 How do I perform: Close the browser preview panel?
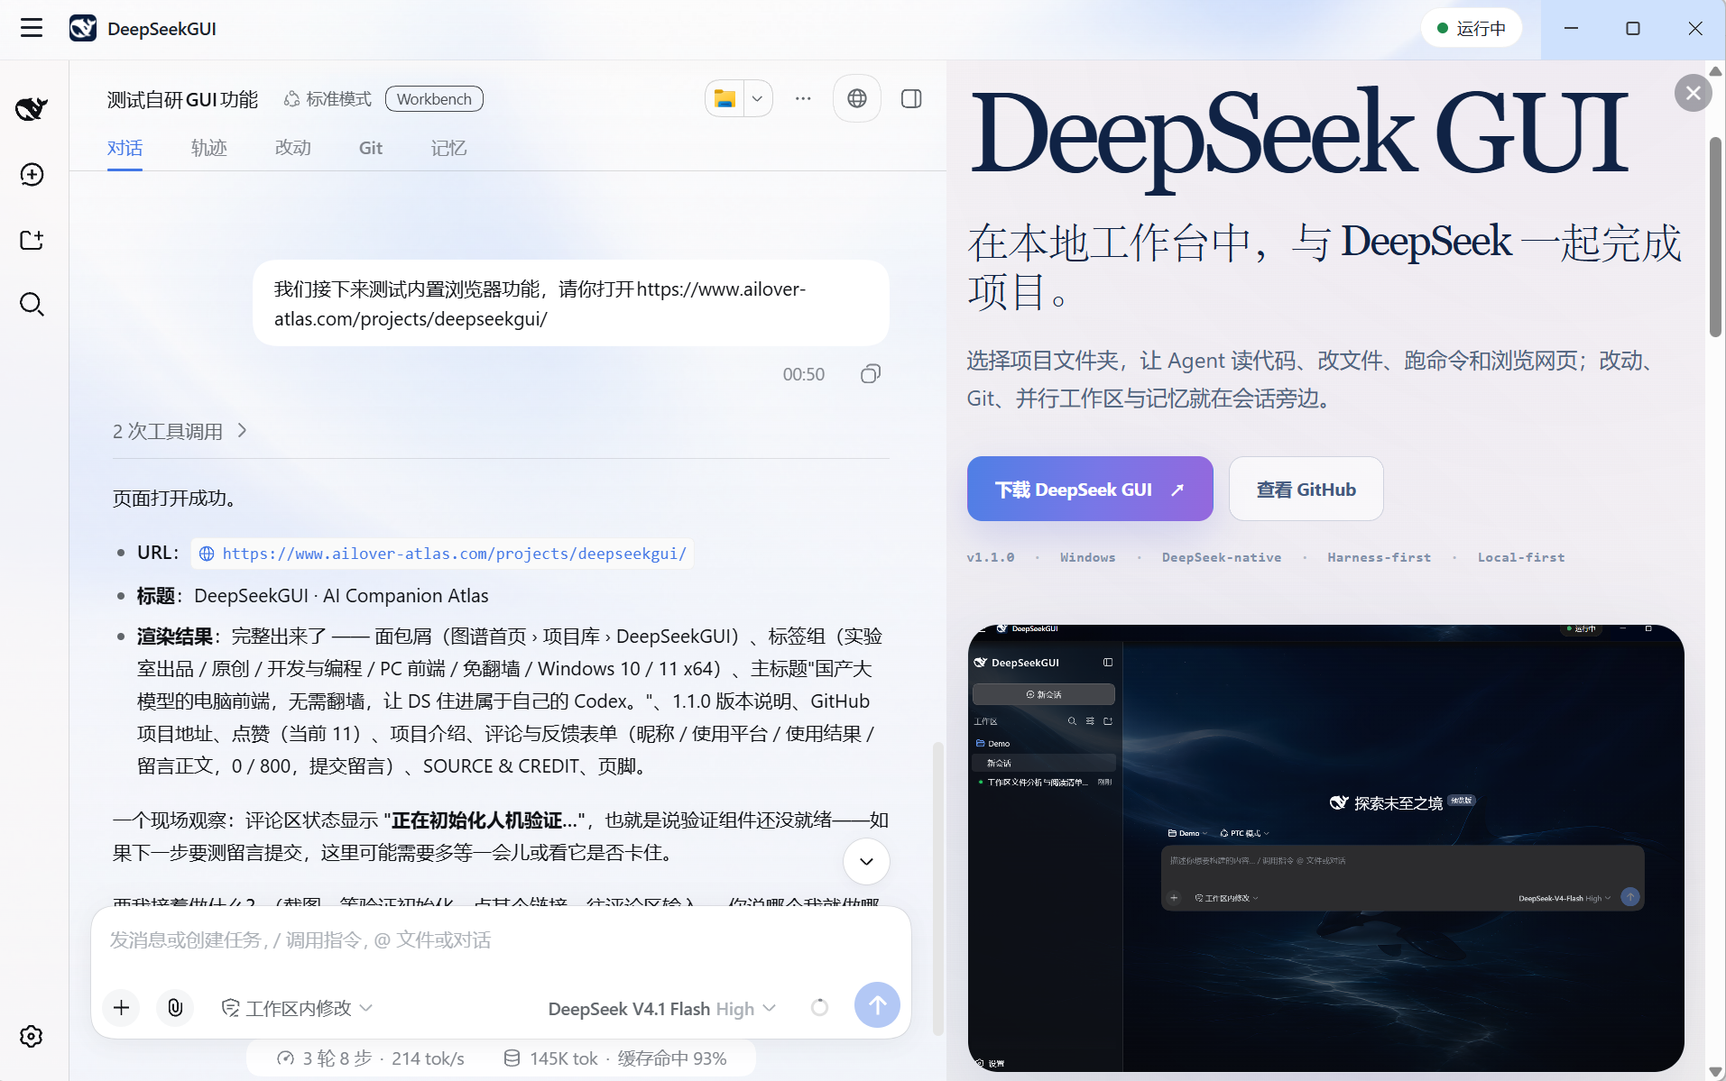pos(1694,93)
